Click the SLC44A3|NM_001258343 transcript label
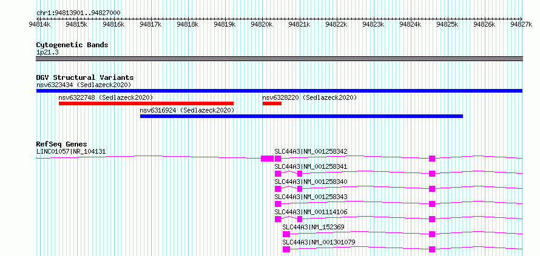Image resolution: width=540 pixels, height=256 pixels. [x=311, y=197]
